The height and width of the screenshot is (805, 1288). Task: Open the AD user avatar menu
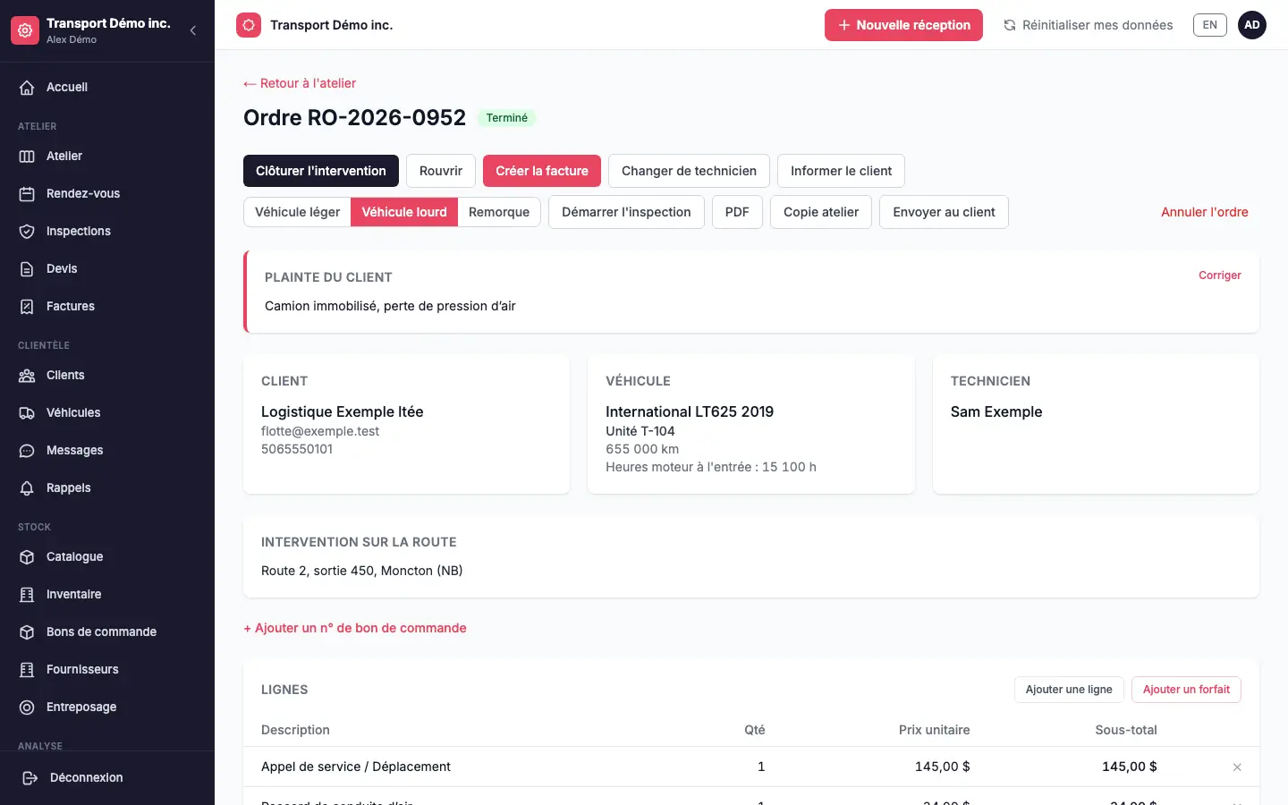pyautogui.click(x=1252, y=25)
